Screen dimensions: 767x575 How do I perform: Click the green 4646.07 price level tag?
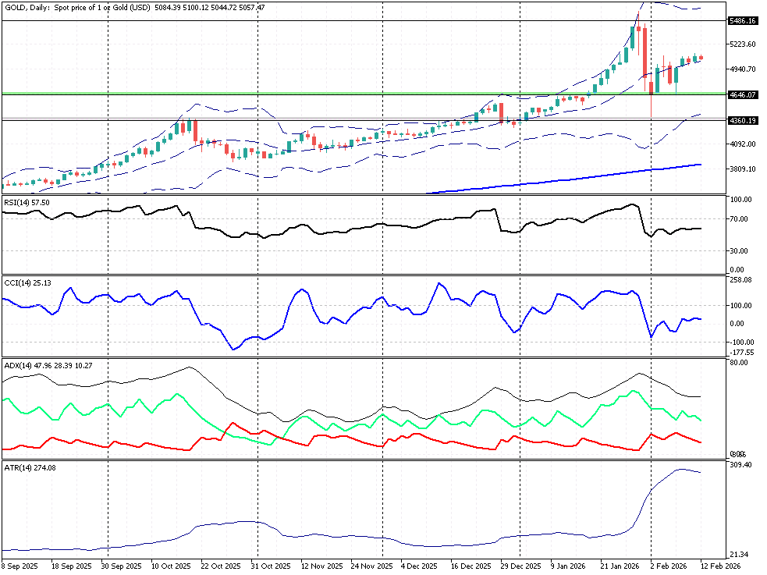pyautogui.click(x=742, y=94)
